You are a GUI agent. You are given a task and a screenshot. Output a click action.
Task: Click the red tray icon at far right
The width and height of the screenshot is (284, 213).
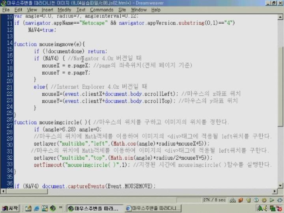tap(279, 209)
